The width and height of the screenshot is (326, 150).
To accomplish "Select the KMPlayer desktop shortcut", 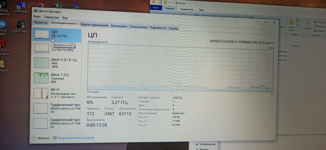I will (21, 7).
